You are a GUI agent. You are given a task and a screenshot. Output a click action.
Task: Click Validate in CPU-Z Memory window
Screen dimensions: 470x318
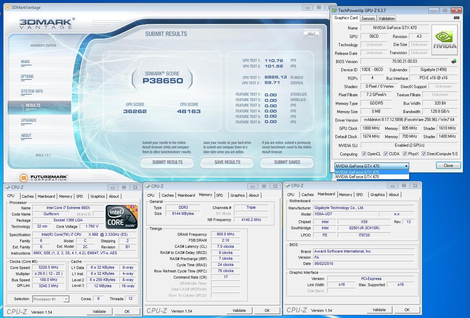pos(239,310)
